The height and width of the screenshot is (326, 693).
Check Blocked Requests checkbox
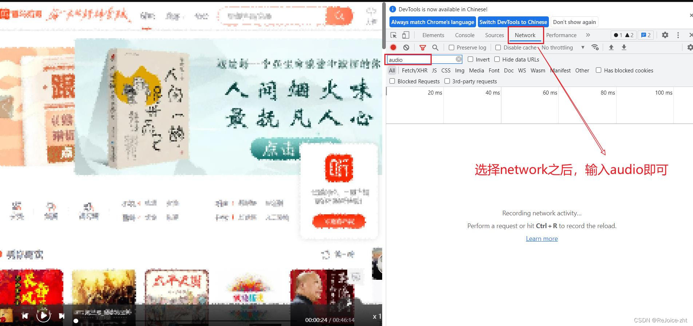392,81
